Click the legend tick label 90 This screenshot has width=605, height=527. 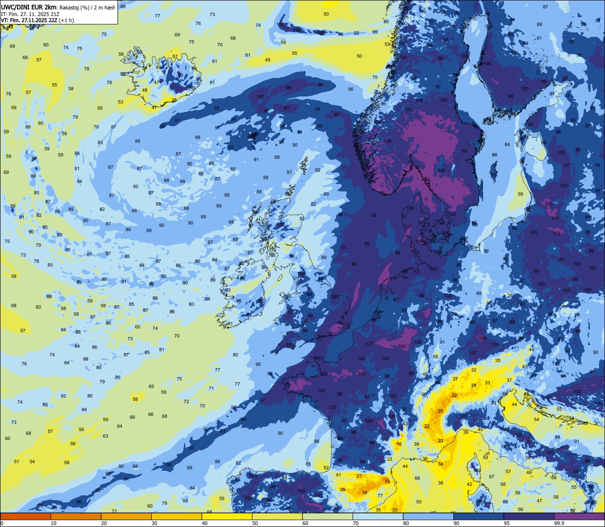tap(457, 523)
